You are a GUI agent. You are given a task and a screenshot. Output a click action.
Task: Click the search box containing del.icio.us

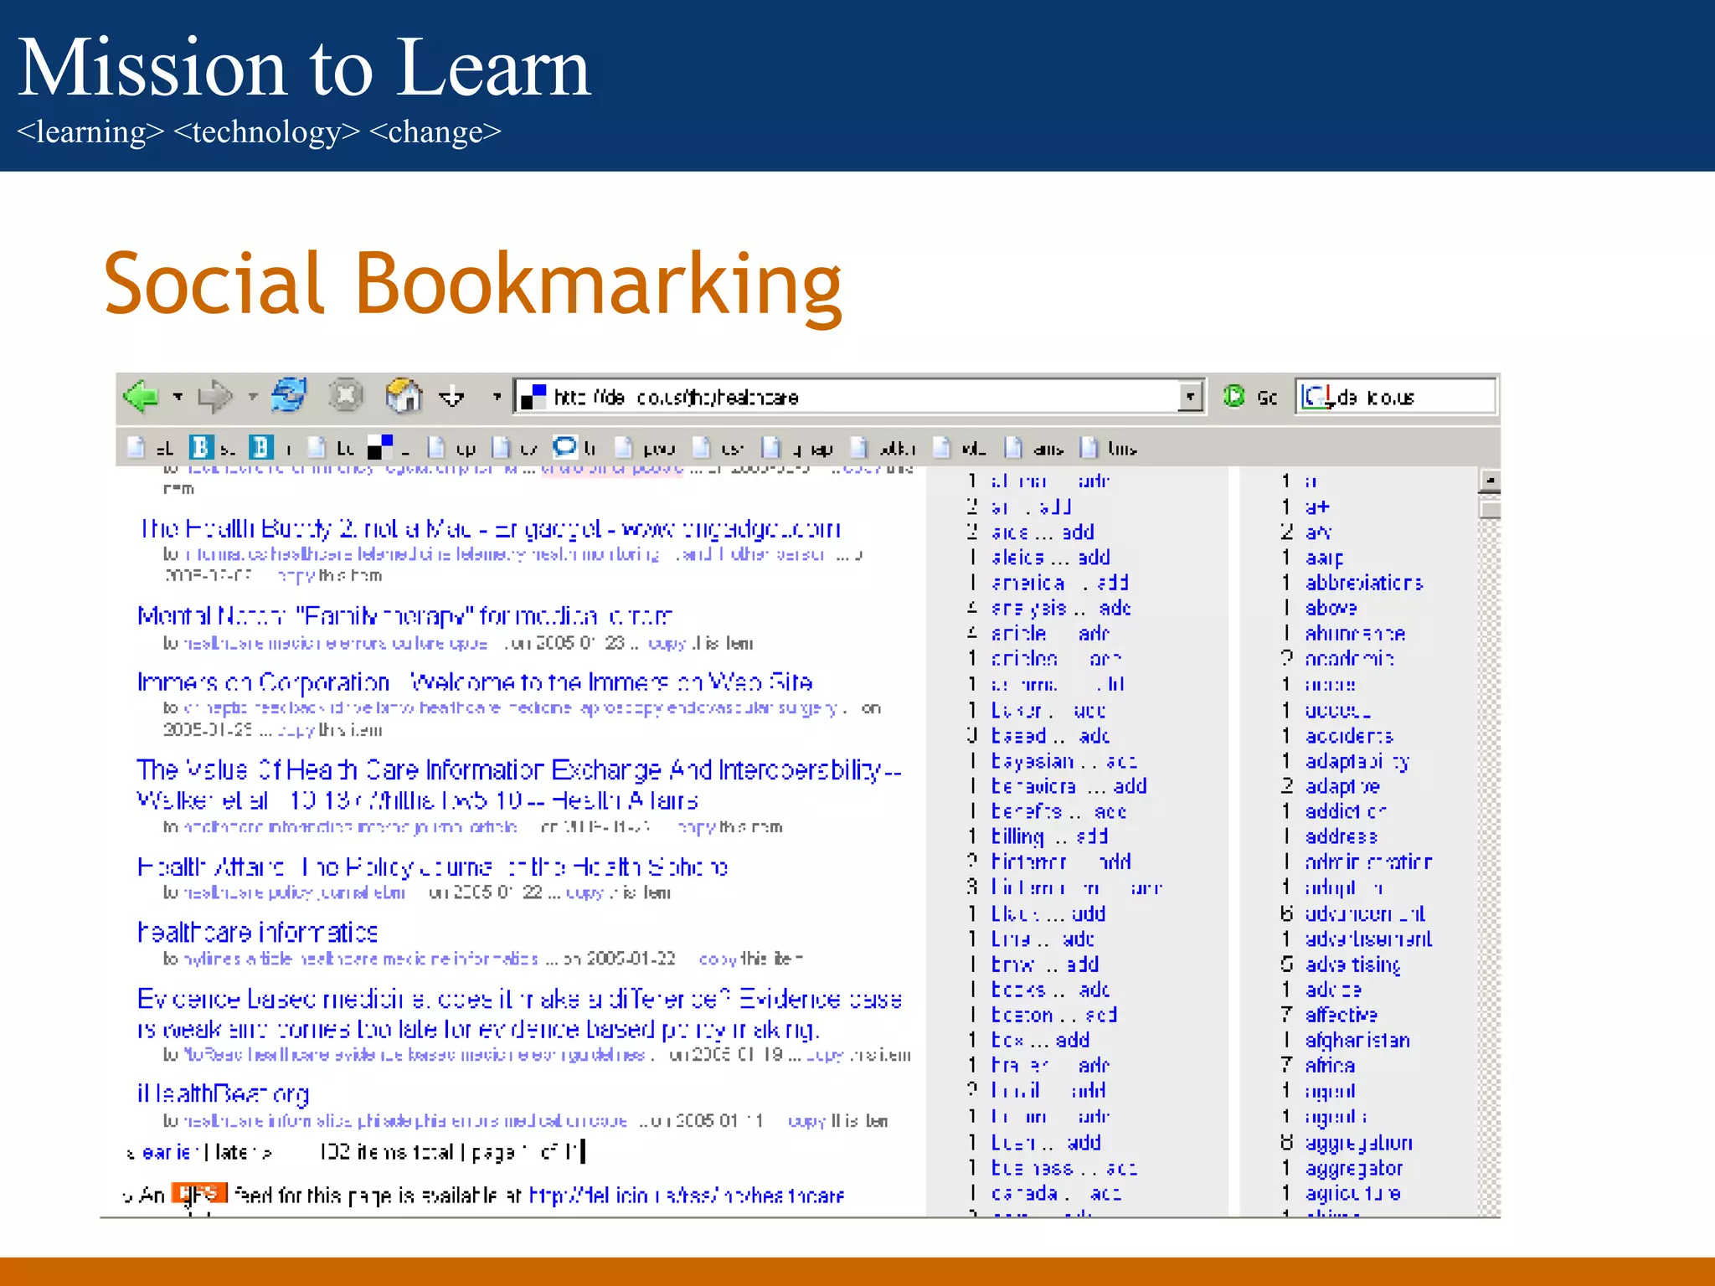coord(1395,397)
